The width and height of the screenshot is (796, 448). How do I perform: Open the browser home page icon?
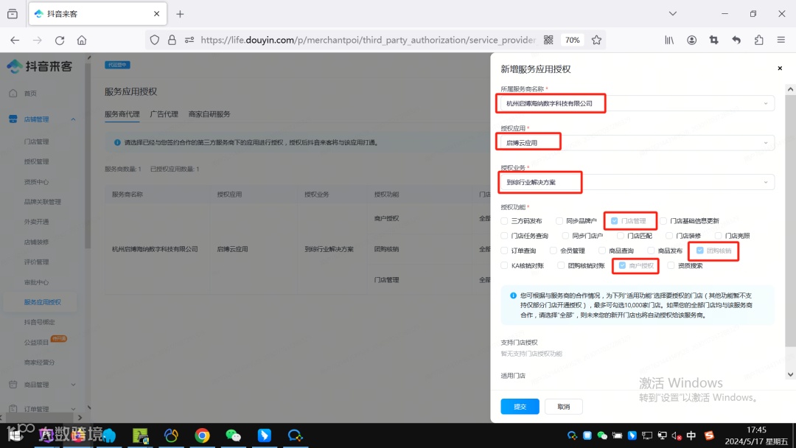tap(82, 40)
